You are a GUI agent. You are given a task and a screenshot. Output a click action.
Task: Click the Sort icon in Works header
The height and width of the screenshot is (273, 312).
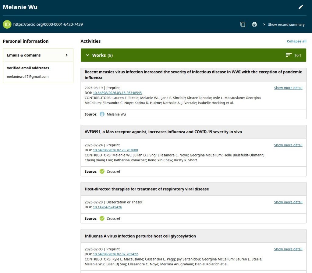pos(289,55)
